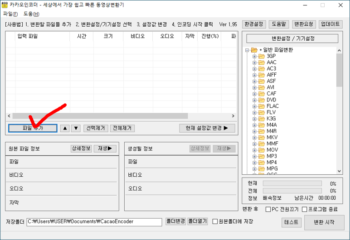350x240 pixels.
Task: Expand the 3GP folder node
Action: 254,56
